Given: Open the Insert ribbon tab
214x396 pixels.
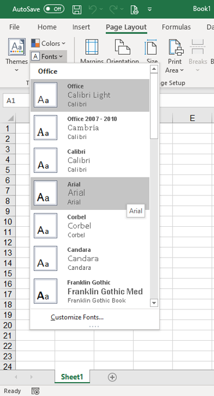Looking at the screenshot, I should click(x=81, y=27).
